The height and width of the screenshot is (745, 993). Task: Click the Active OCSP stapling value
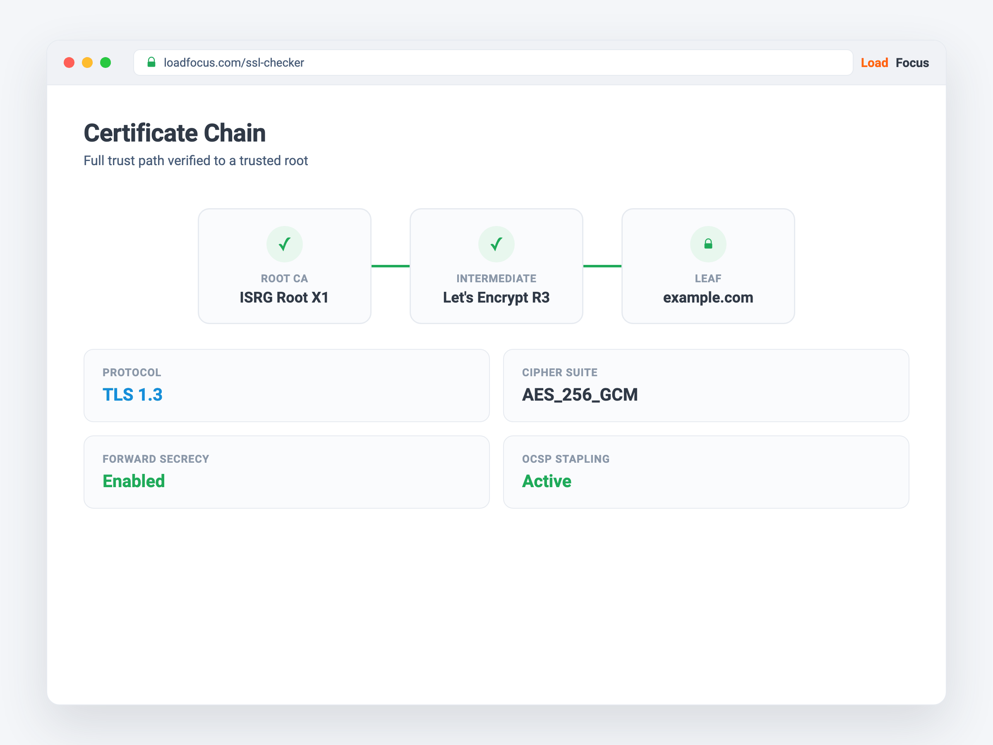(x=546, y=481)
